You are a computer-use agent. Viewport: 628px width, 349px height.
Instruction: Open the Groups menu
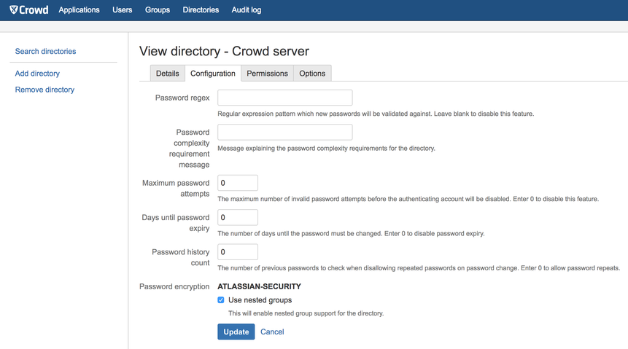coord(158,9)
